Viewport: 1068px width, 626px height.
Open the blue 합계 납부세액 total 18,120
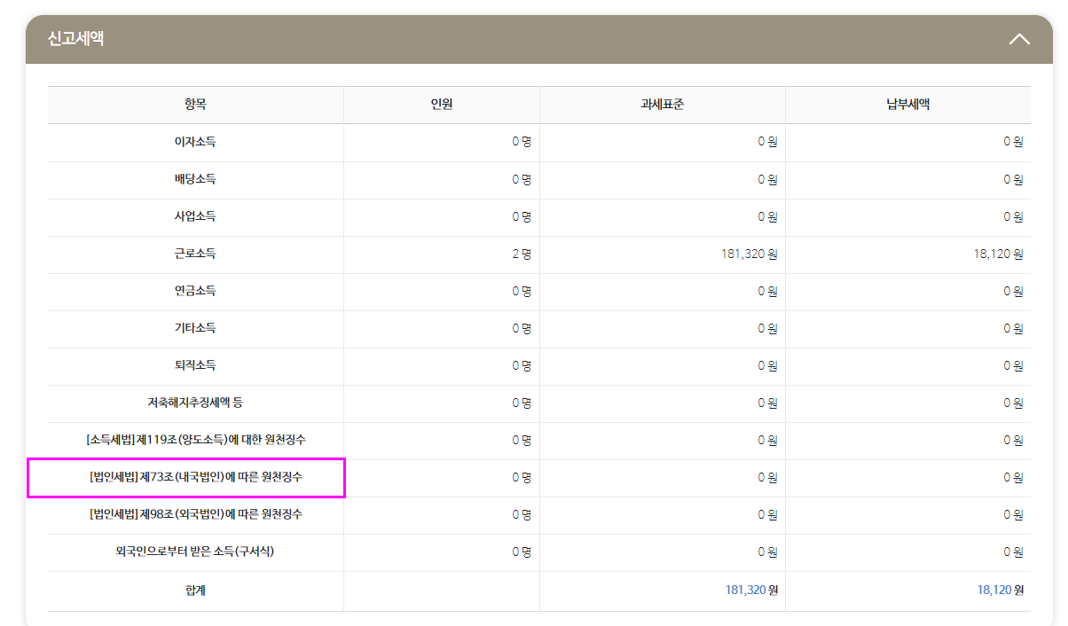click(994, 590)
